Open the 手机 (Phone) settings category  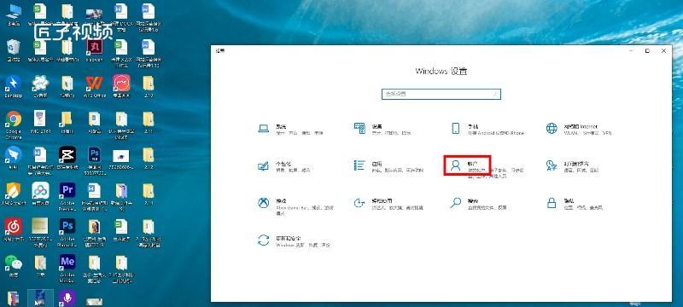[487, 129]
